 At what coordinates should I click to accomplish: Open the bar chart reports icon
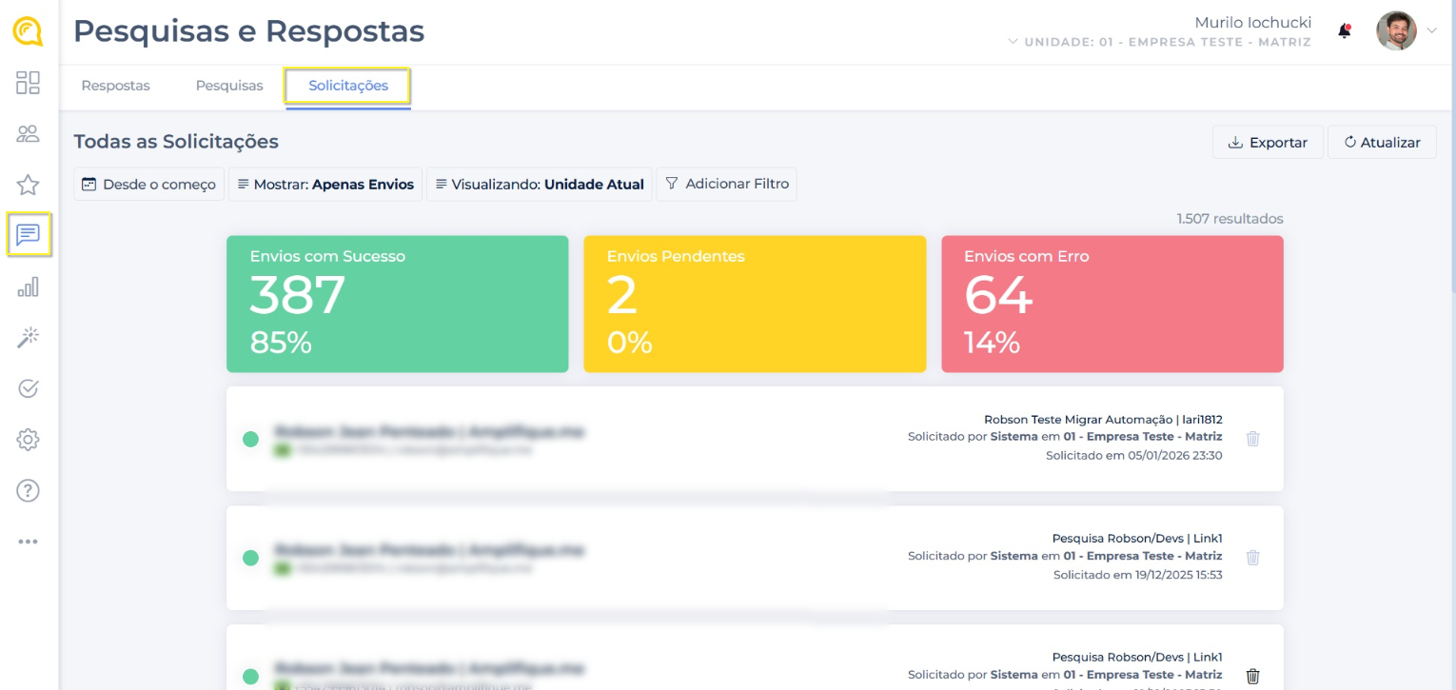(x=28, y=287)
